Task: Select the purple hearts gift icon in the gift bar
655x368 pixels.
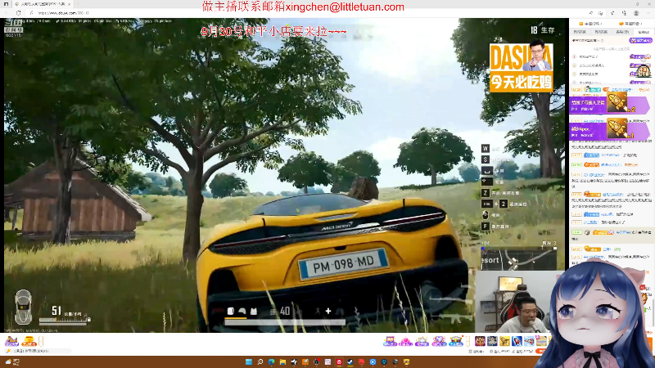Action: pyautogui.click(x=439, y=341)
